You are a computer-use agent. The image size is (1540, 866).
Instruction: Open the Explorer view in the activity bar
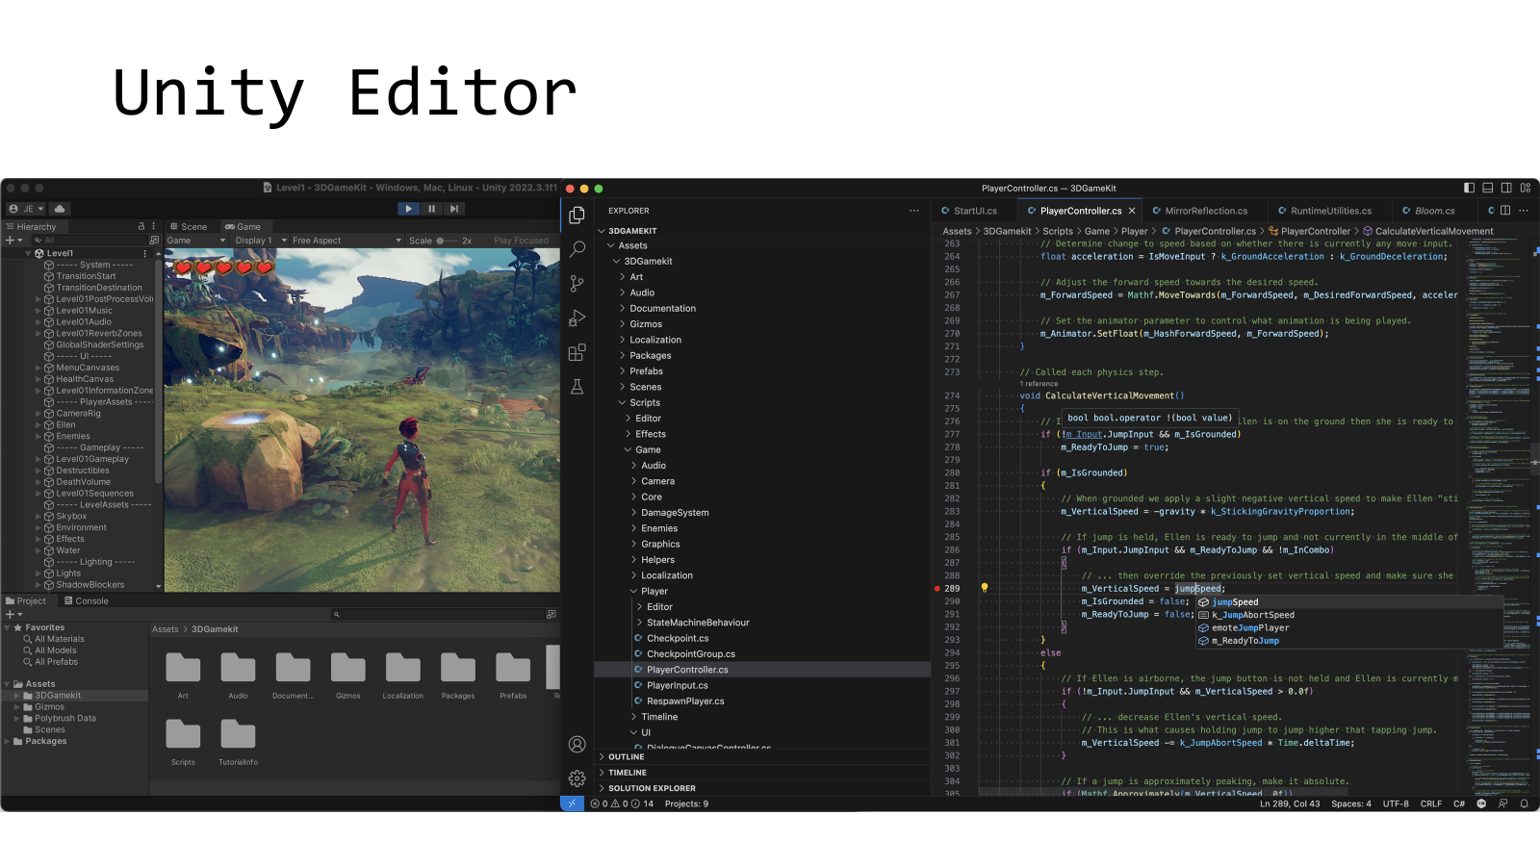577,216
